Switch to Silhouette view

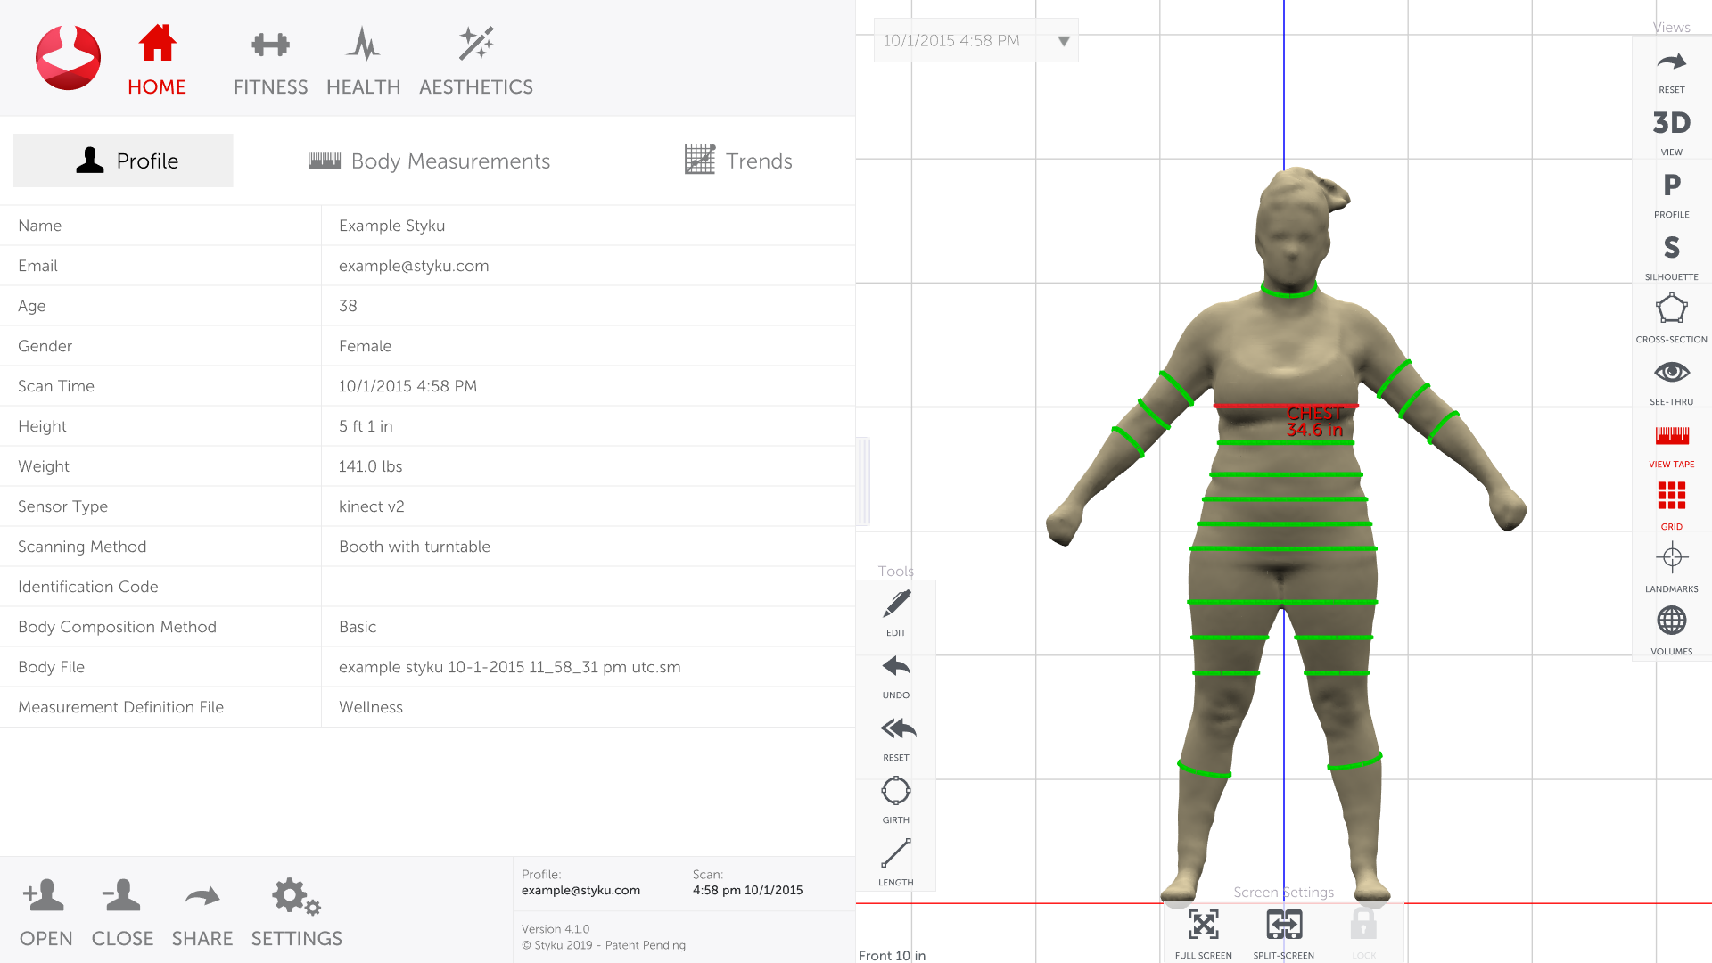1671,254
